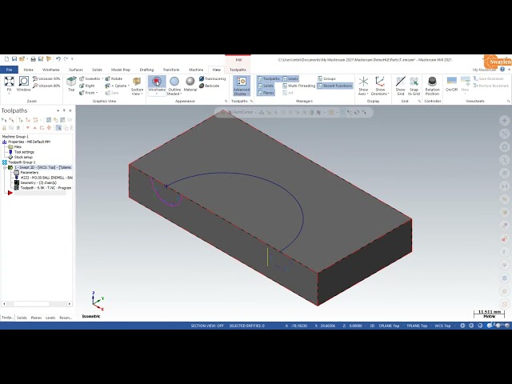Image resolution: width=512 pixels, height=384 pixels.
Task: Select Material shading appearance
Action: pyautogui.click(x=190, y=84)
